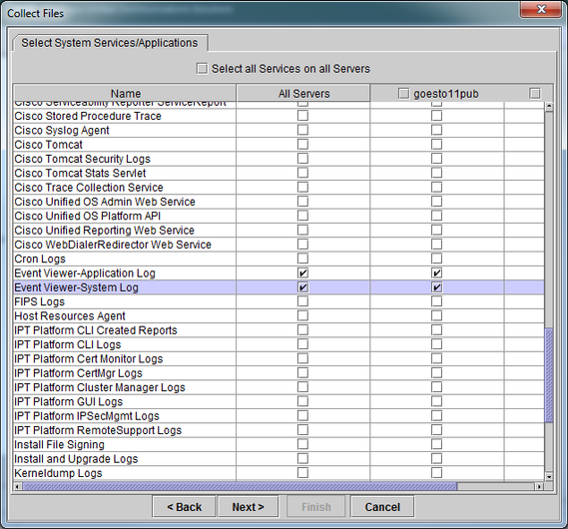Tick All Servers box for Cisco Syslog Agent

pyautogui.click(x=302, y=130)
